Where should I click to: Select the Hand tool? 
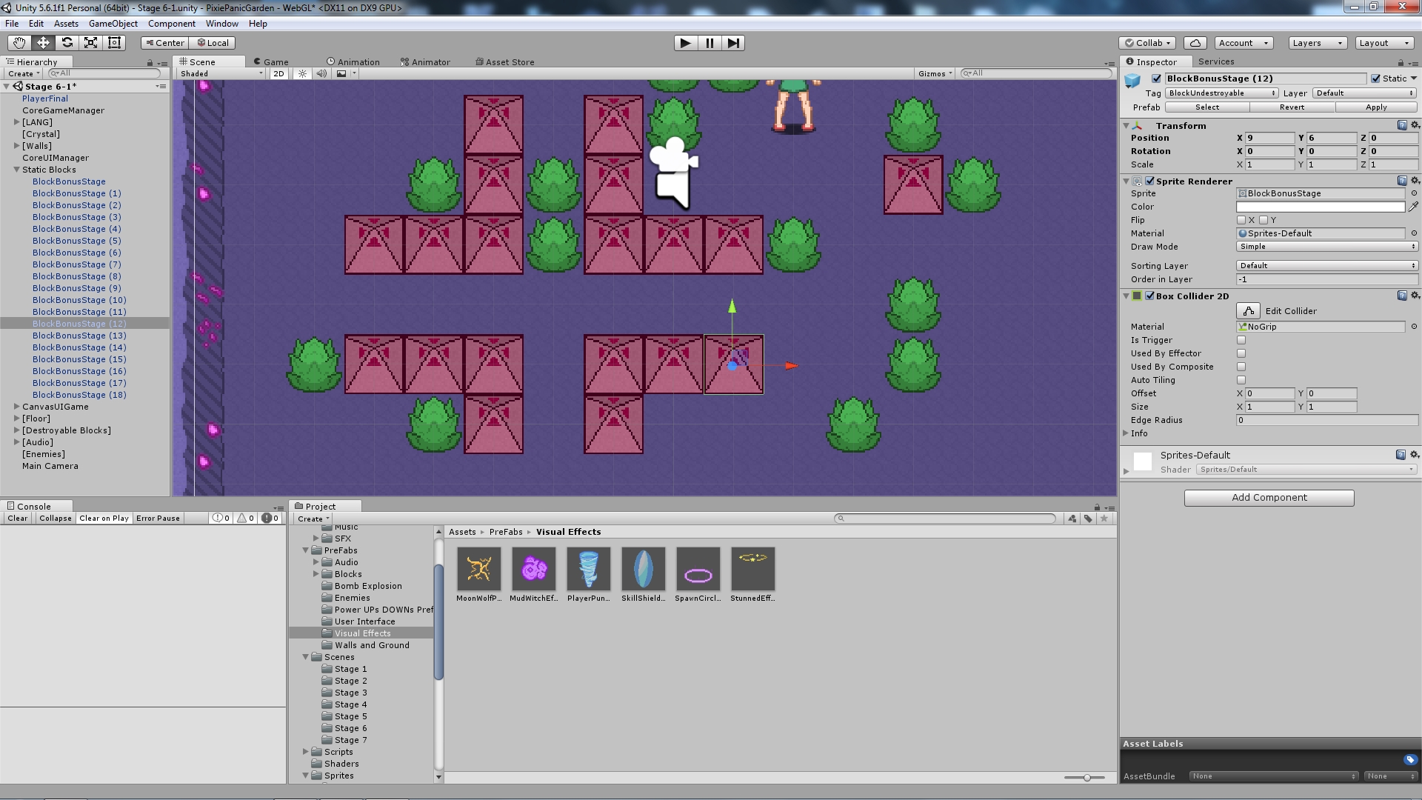click(19, 43)
